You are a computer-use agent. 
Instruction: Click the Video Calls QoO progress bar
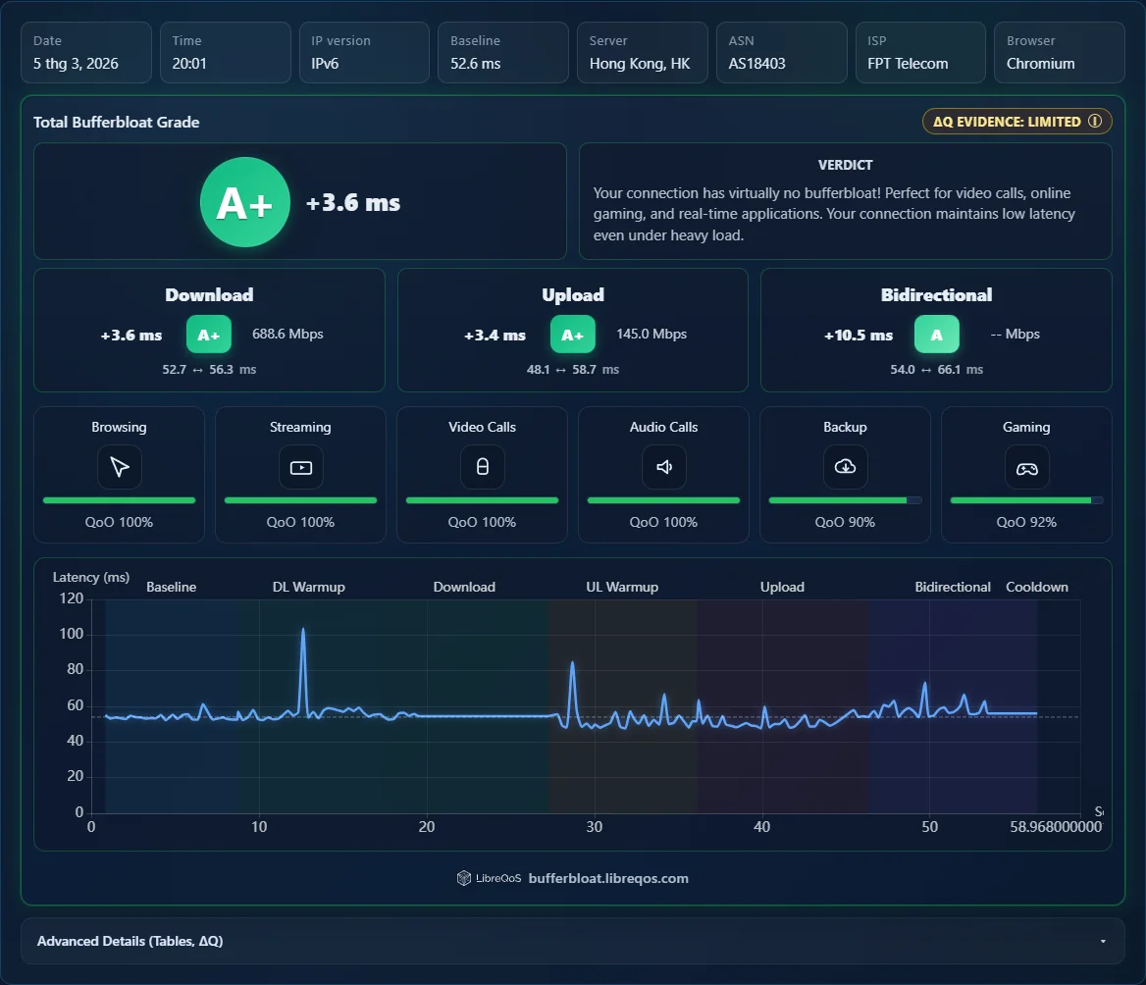point(483,500)
